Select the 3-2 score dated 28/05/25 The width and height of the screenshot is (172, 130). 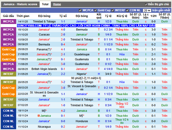click(63, 82)
